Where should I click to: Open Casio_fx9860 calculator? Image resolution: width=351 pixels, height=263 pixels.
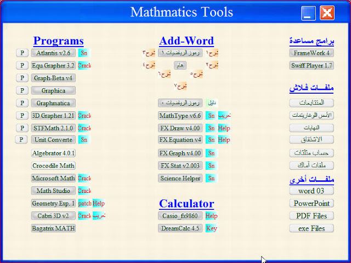click(x=180, y=216)
